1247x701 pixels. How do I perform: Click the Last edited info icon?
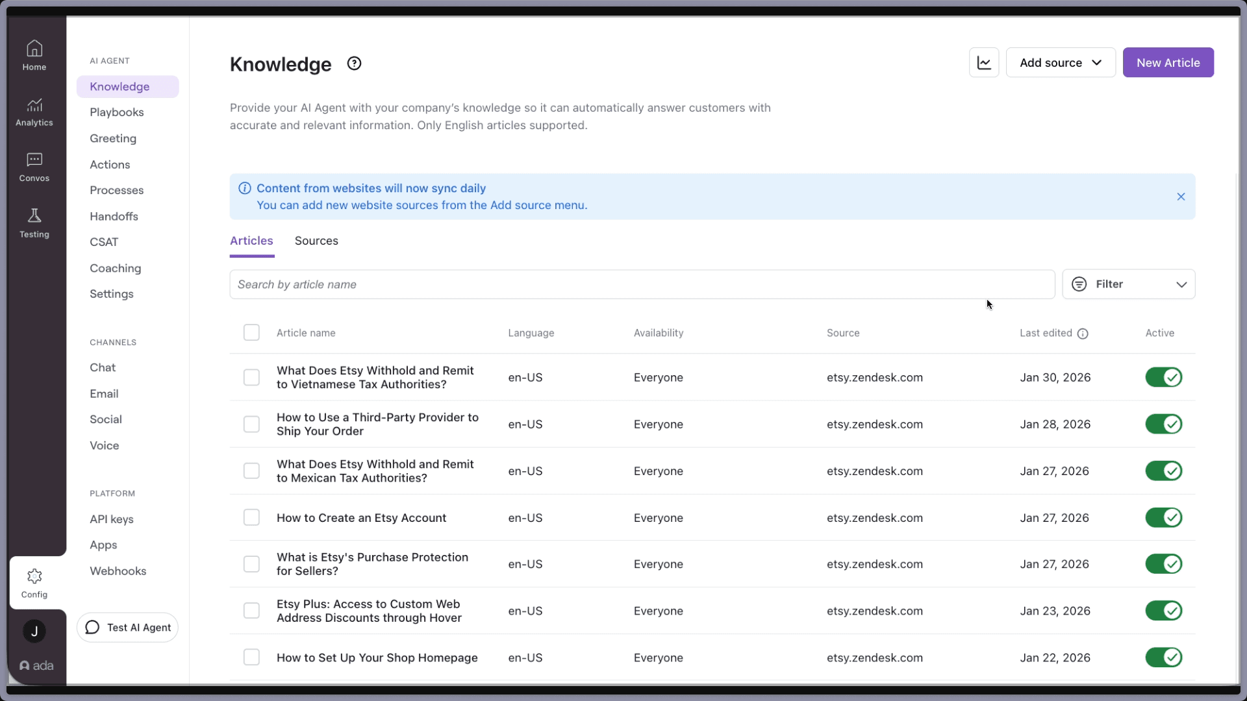point(1083,334)
